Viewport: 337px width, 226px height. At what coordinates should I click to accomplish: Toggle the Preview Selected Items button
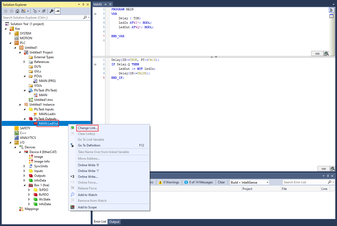coord(57,11)
